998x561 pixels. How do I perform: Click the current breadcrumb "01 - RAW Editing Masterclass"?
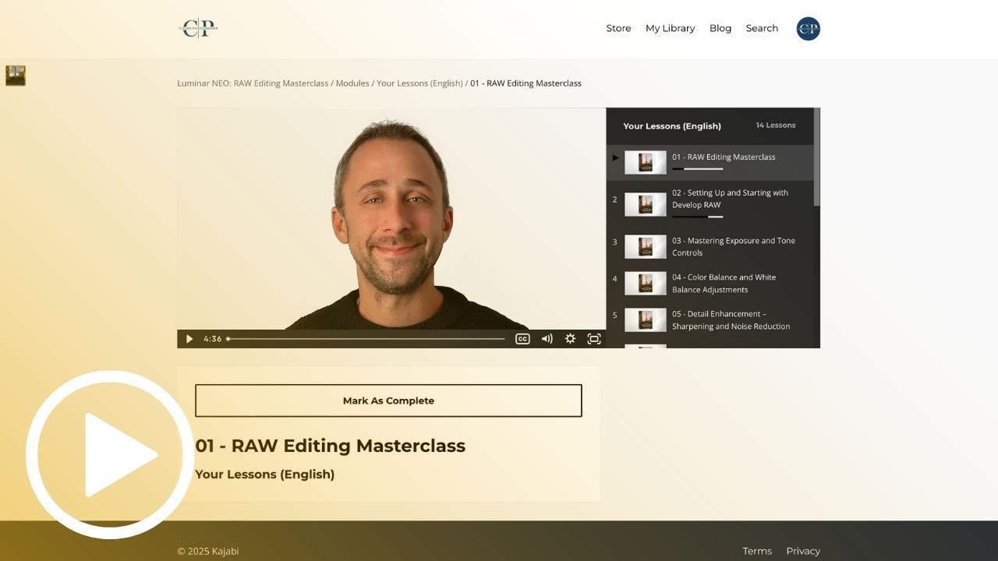[526, 83]
